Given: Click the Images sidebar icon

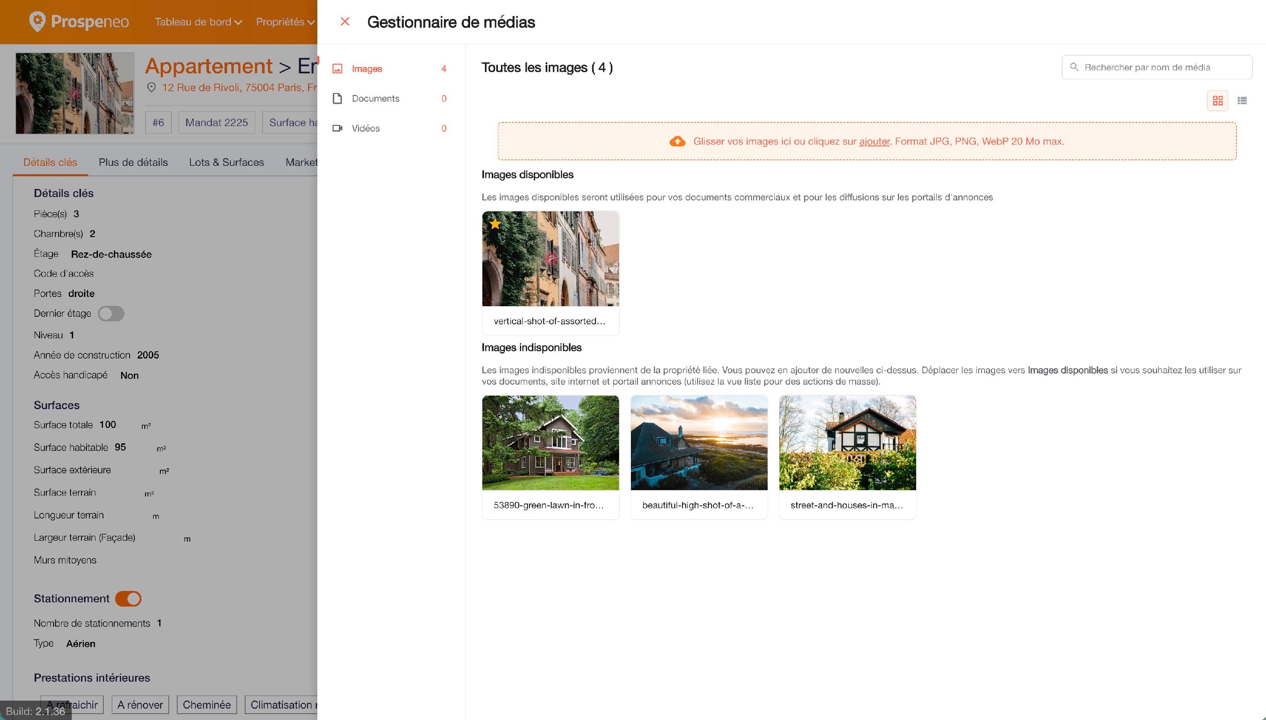Looking at the screenshot, I should [338, 69].
